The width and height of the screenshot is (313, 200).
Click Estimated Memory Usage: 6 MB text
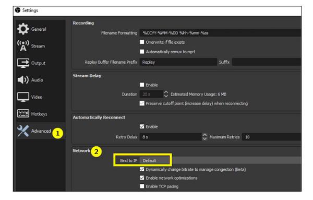tap(198, 94)
